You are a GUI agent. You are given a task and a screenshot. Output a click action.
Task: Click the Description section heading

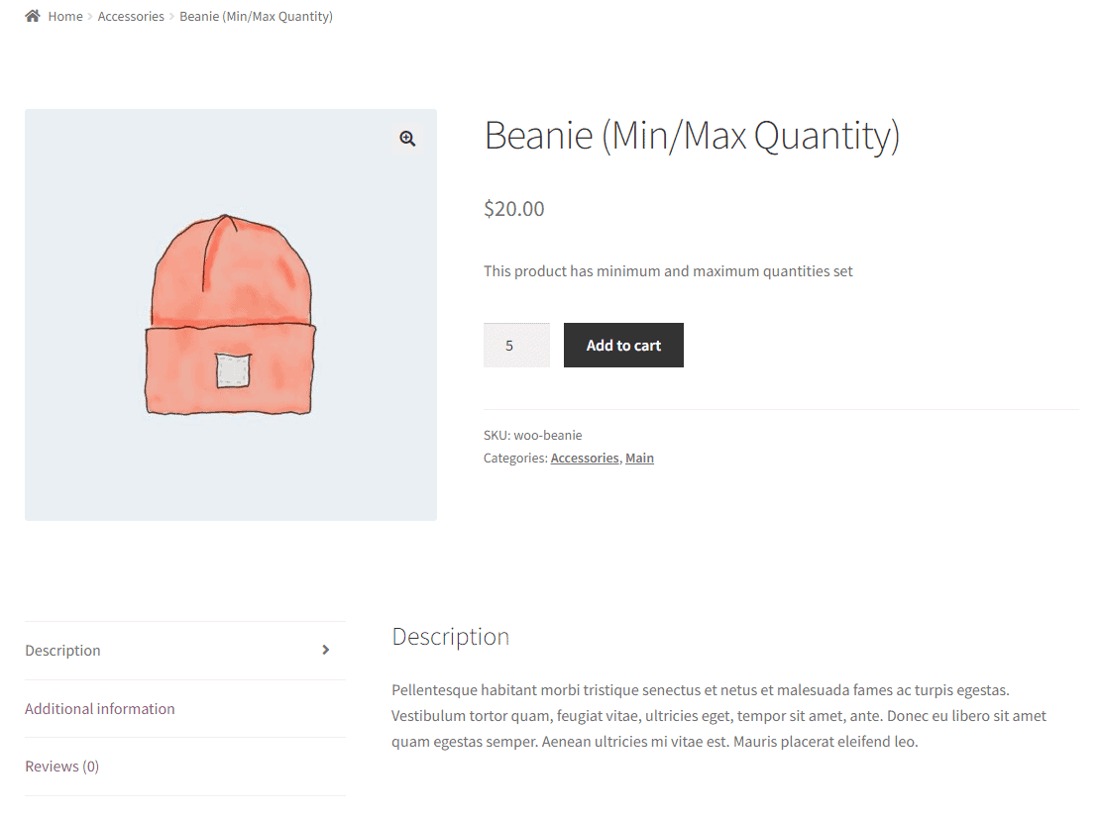pyautogui.click(x=451, y=637)
